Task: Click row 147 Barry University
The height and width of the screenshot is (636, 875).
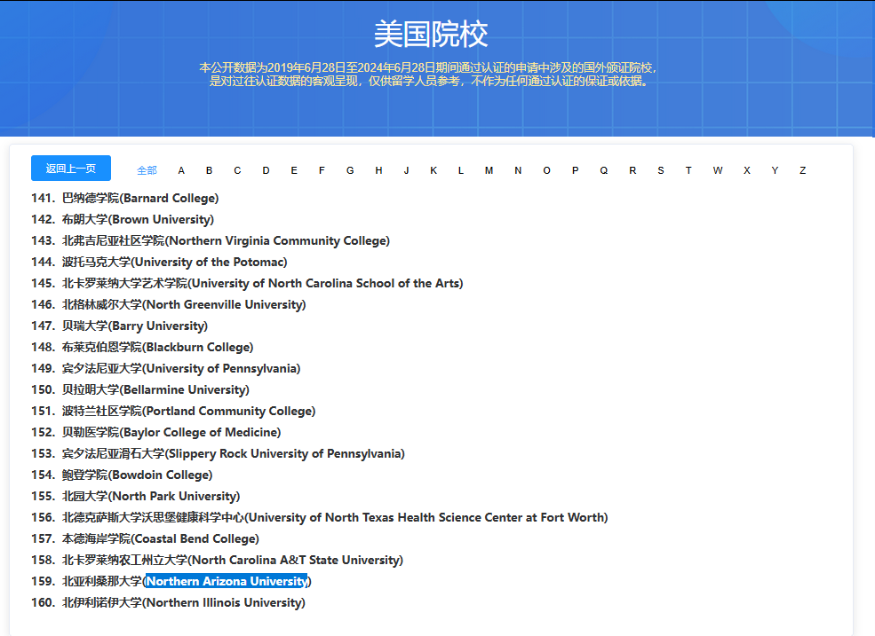Action: click(119, 326)
